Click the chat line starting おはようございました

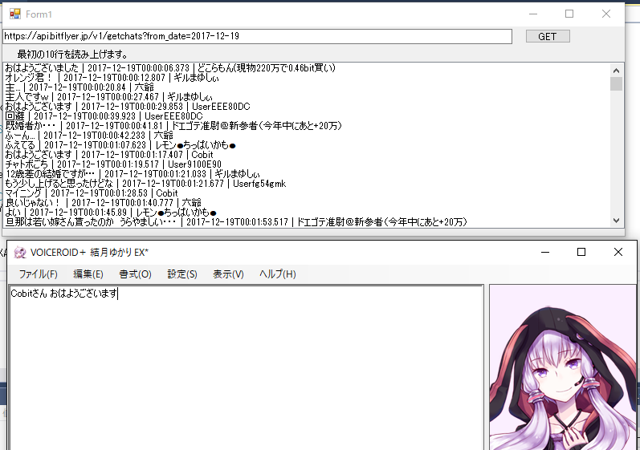[x=170, y=67]
